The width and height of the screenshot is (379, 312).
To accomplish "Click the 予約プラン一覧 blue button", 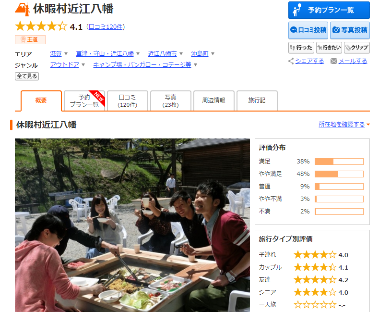I will pos(329,10).
